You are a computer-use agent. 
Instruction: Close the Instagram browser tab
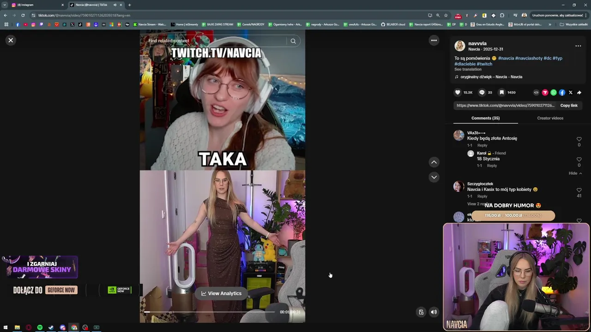(x=62, y=5)
